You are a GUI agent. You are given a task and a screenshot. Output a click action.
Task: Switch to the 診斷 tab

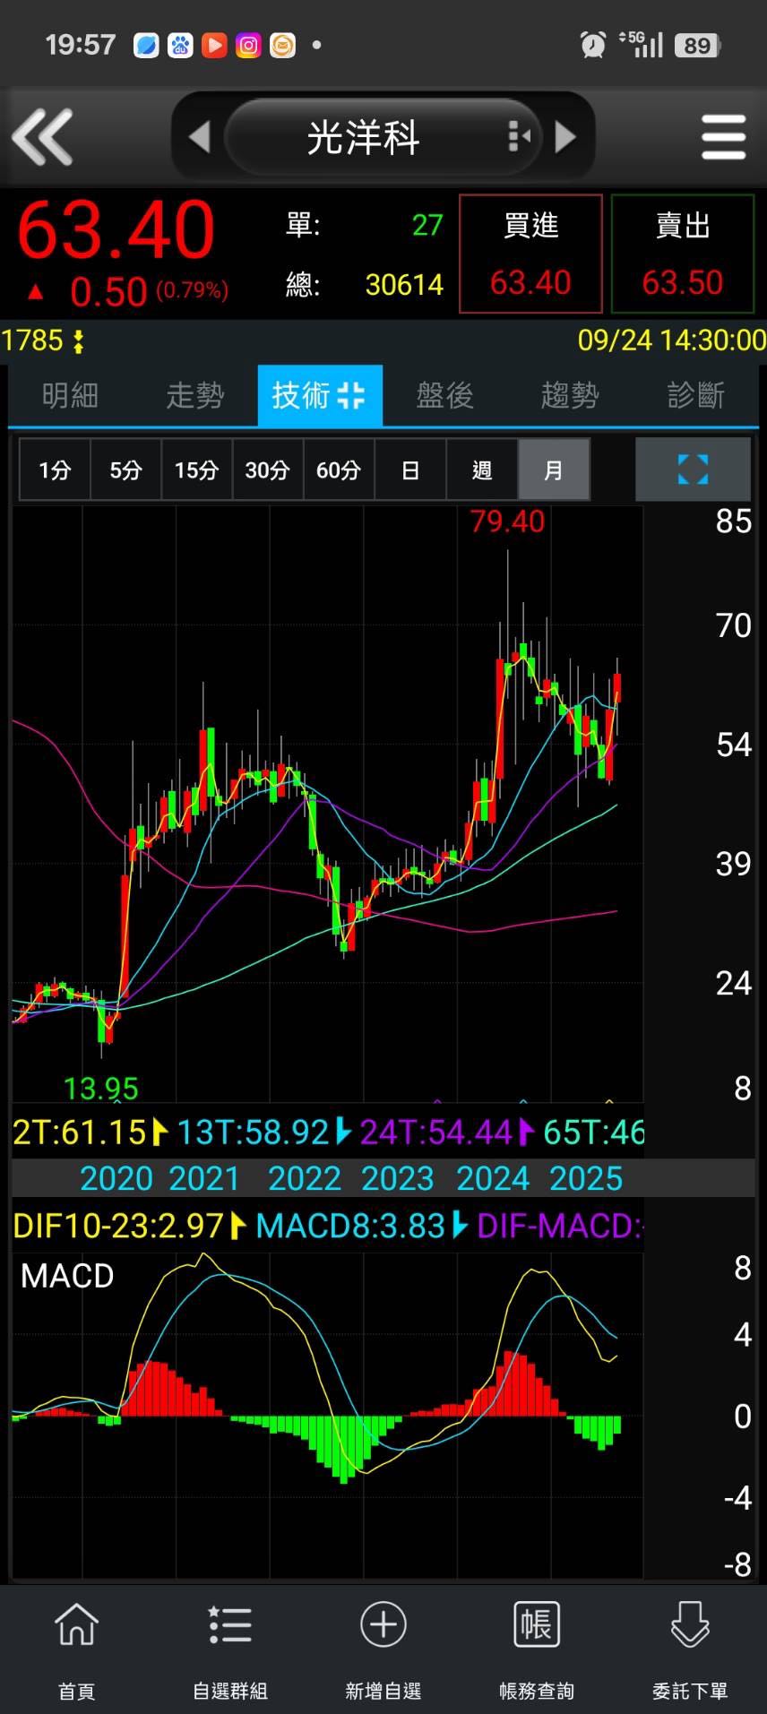[695, 395]
